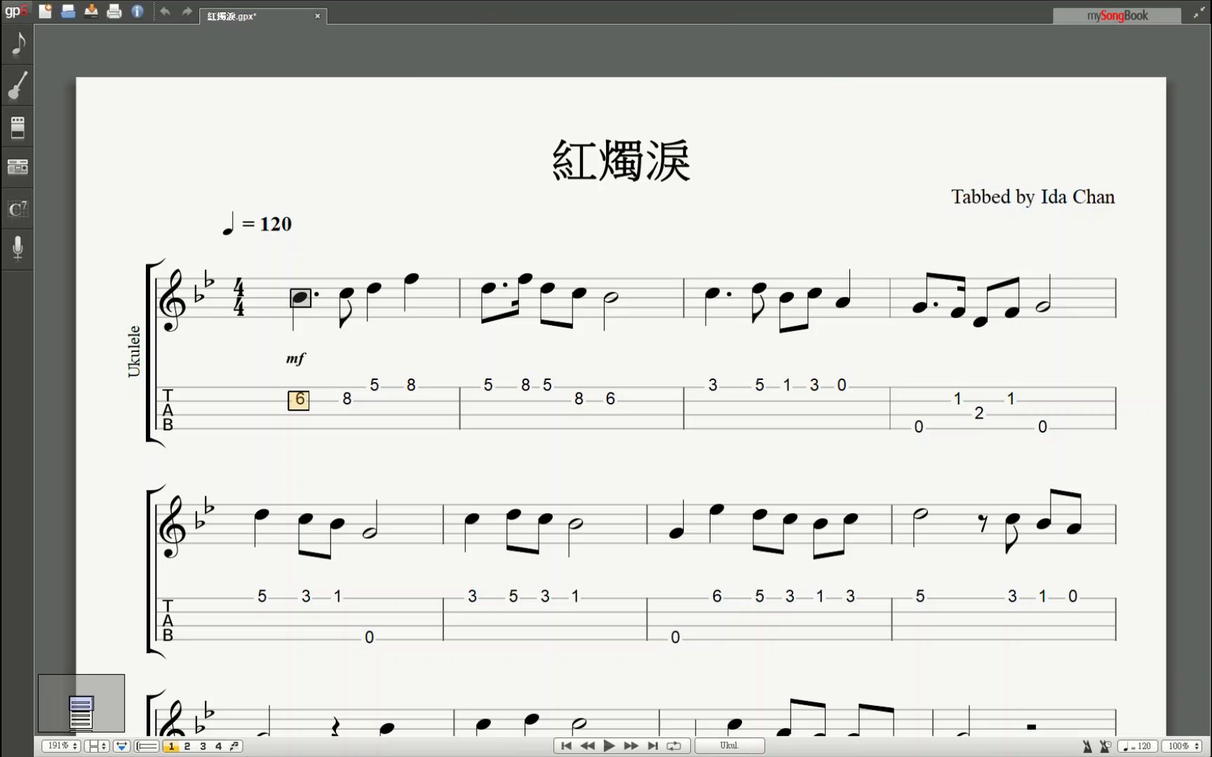Jump to the first bar
1212x757 pixels.
point(566,746)
